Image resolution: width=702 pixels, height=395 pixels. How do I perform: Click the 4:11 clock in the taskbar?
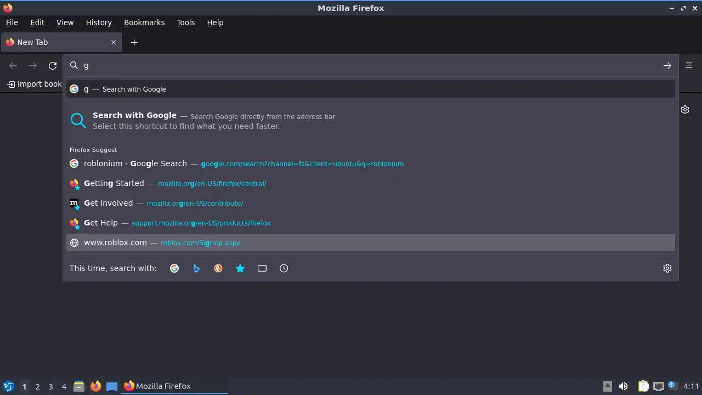point(691,386)
